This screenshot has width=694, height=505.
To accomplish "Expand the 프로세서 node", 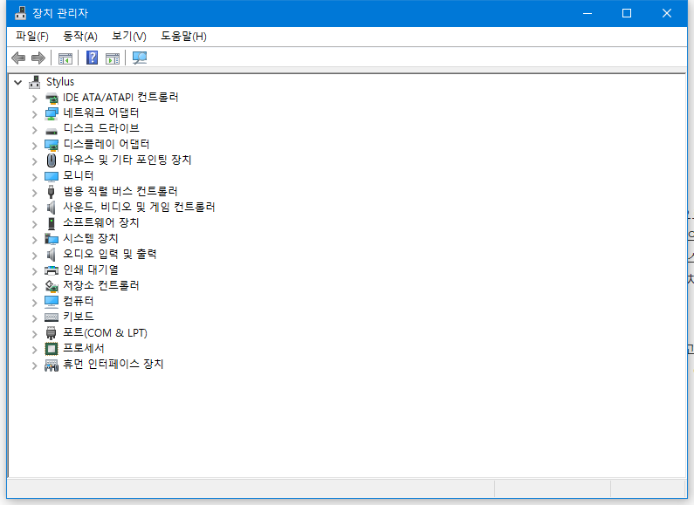I will coord(35,350).
